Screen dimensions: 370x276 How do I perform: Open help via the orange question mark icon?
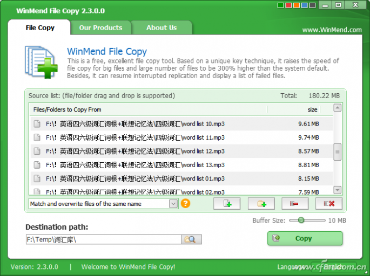point(185,203)
